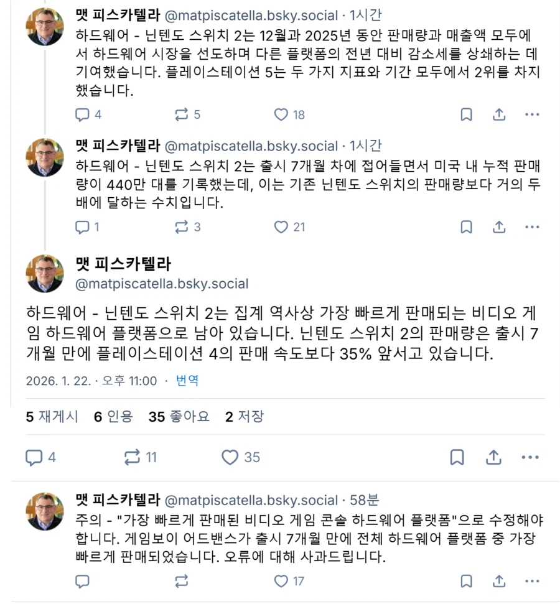The width and height of the screenshot is (560, 604).
Task: Bookmark the second post about 440만 sales
Action: point(467,227)
